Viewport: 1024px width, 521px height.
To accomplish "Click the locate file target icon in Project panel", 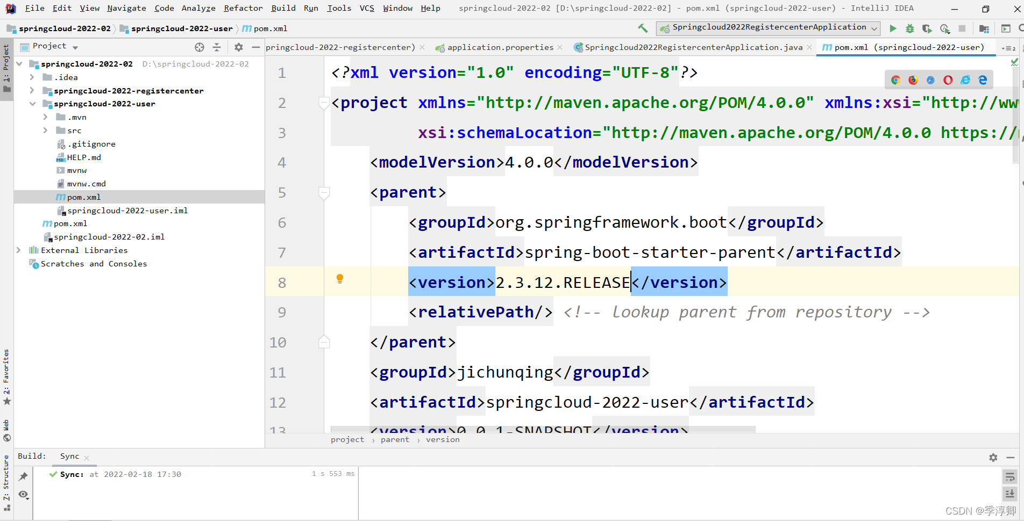I will (x=200, y=47).
